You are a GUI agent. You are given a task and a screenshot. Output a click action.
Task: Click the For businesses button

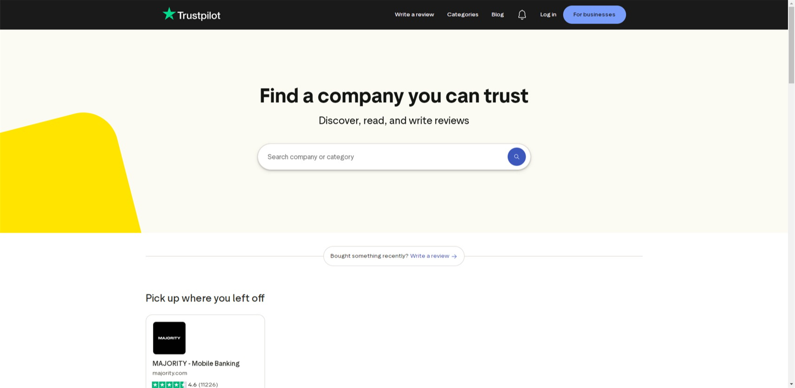pyautogui.click(x=594, y=15)
